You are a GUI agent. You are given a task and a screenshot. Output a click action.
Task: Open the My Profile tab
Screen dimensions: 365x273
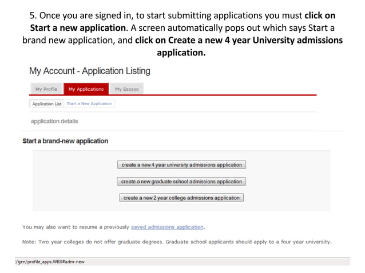[x=46, y=89]
